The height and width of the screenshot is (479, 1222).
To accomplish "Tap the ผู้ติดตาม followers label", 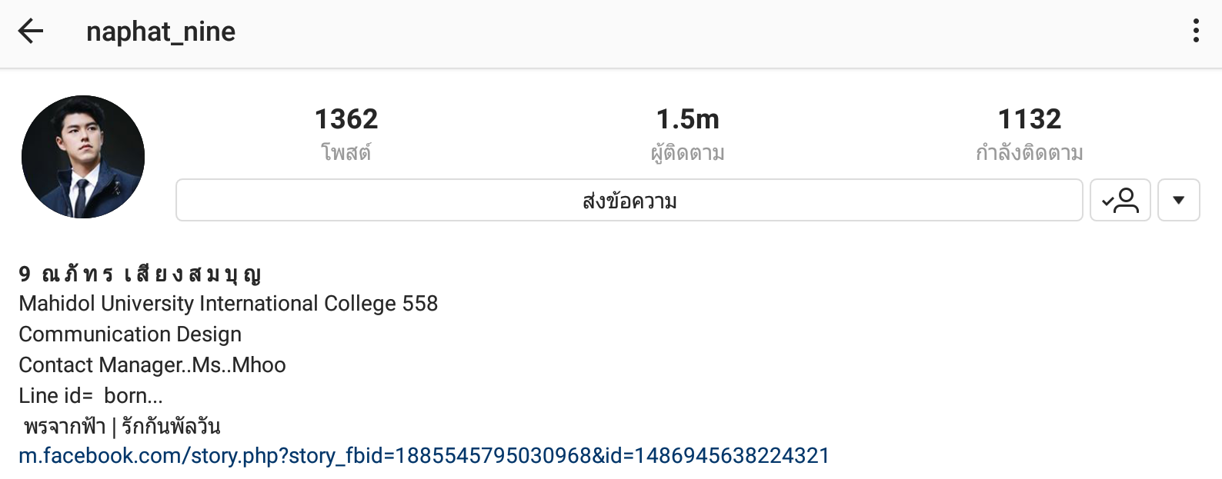I will coord(688,152).
